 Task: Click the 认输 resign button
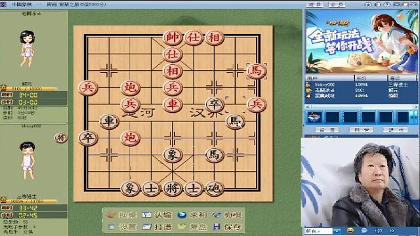coord(157,215)
